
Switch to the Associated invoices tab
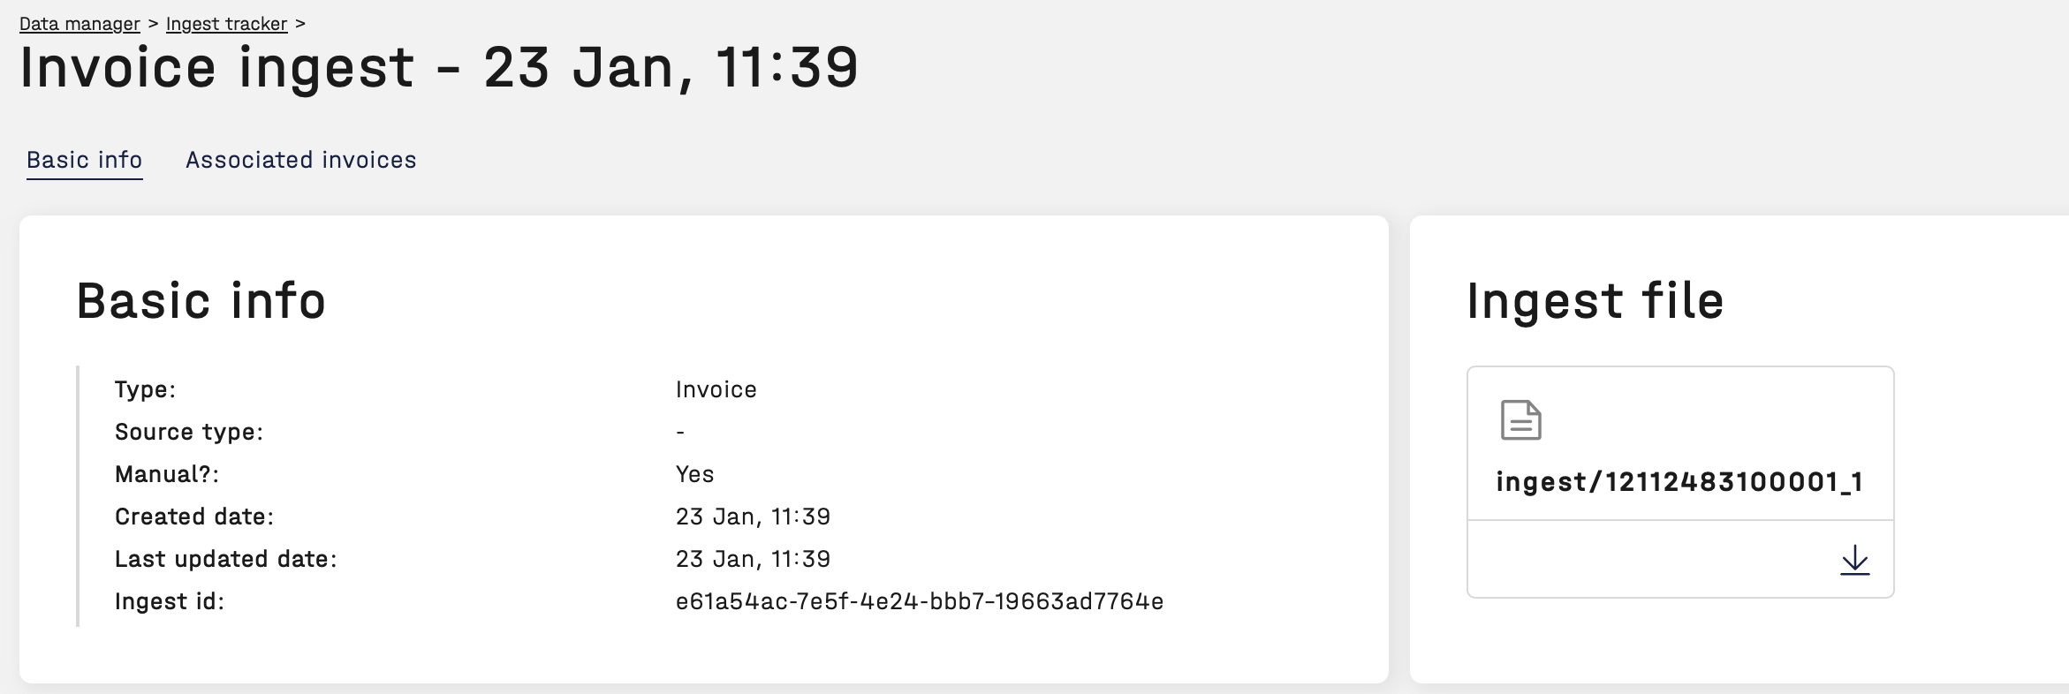[x=300, y=160]
